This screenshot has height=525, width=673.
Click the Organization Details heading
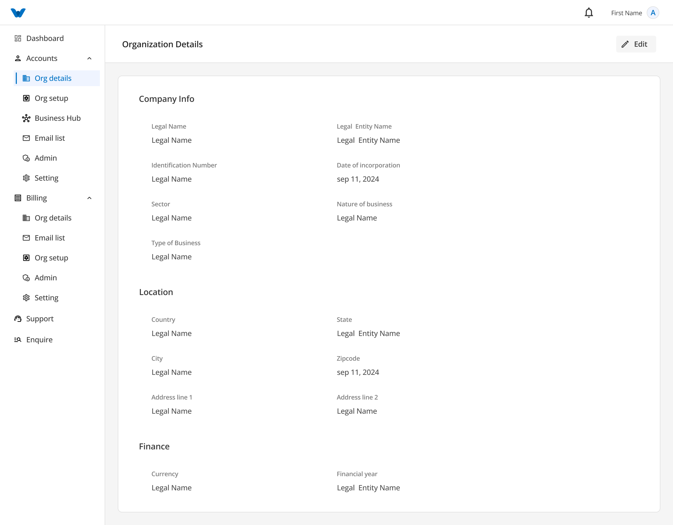pyautogui.click(x=162, y=44)
